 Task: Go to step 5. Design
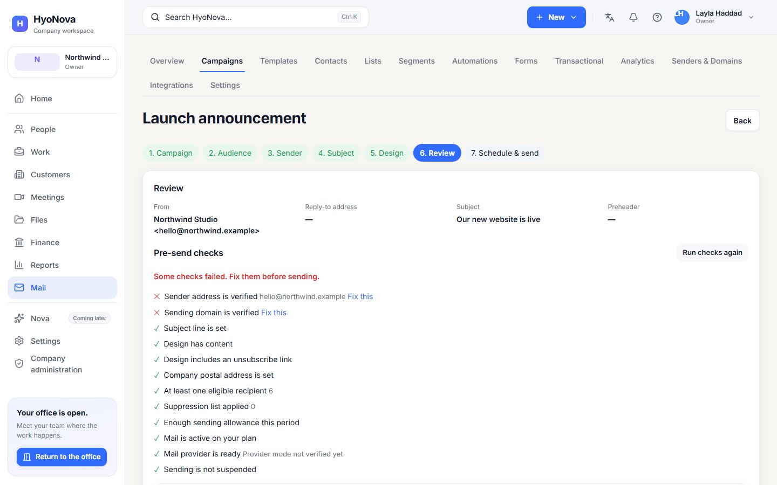[387, 153]
